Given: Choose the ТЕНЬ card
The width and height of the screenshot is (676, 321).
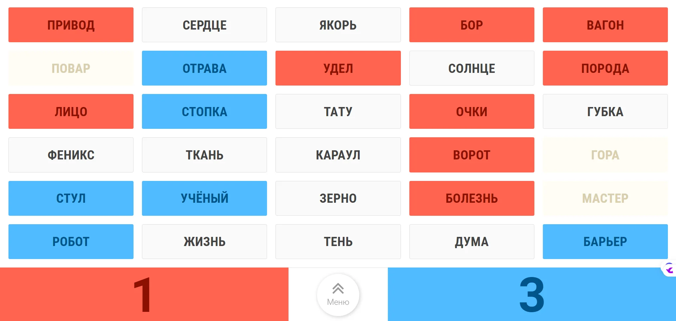Looking at the screenshot, I should [x=338, y=241].
